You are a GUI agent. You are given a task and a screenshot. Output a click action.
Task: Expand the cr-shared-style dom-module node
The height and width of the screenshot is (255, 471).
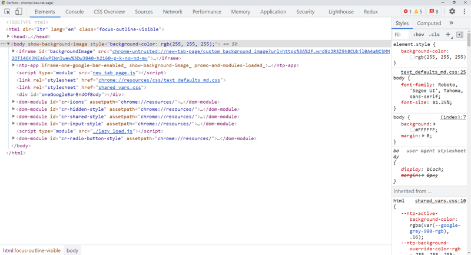point(13,116)
